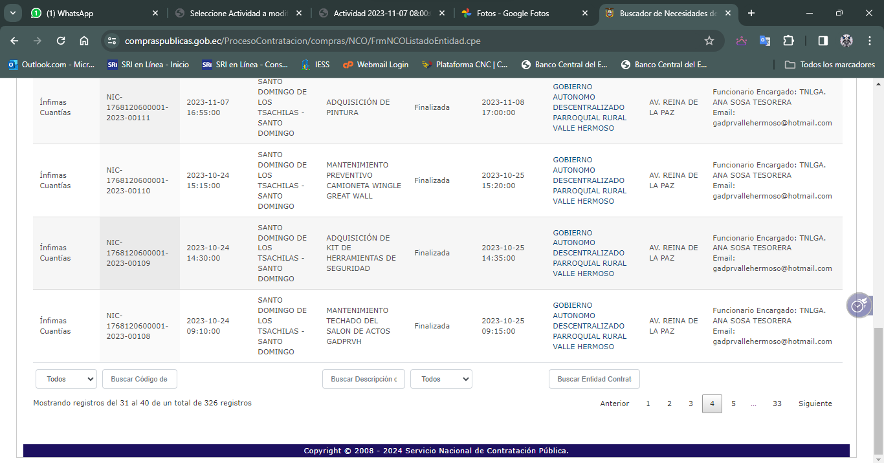Screen dimensions: 884x463
Task: Open the Todos los marcadores folder
Action: pos(830,65)
